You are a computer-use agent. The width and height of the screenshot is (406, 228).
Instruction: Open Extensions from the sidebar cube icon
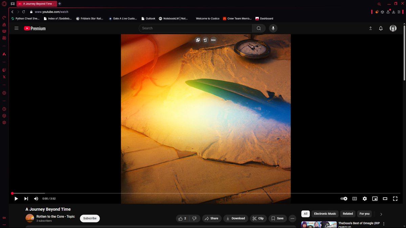click(x=4, y=116)
